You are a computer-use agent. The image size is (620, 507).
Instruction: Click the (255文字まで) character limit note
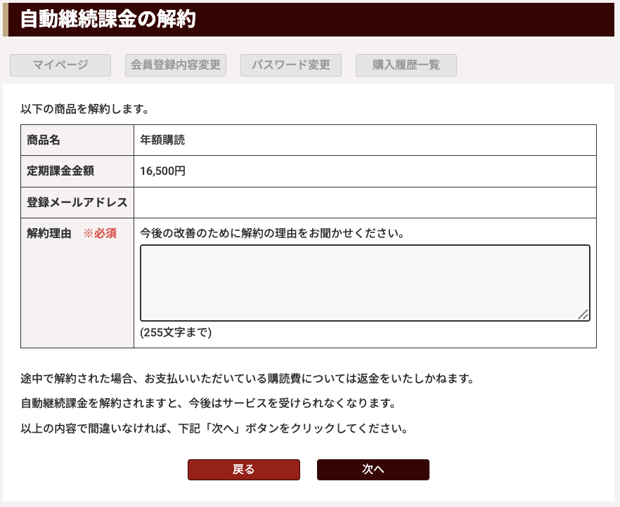coord(176,332)
